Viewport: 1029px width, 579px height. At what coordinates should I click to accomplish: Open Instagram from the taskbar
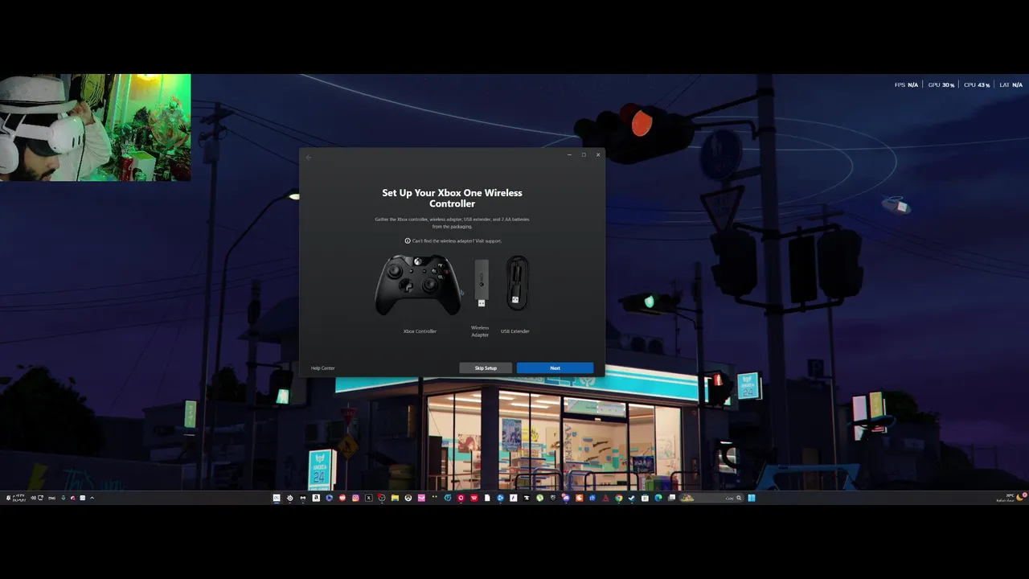pyautogui.click(x=355, y=498)
